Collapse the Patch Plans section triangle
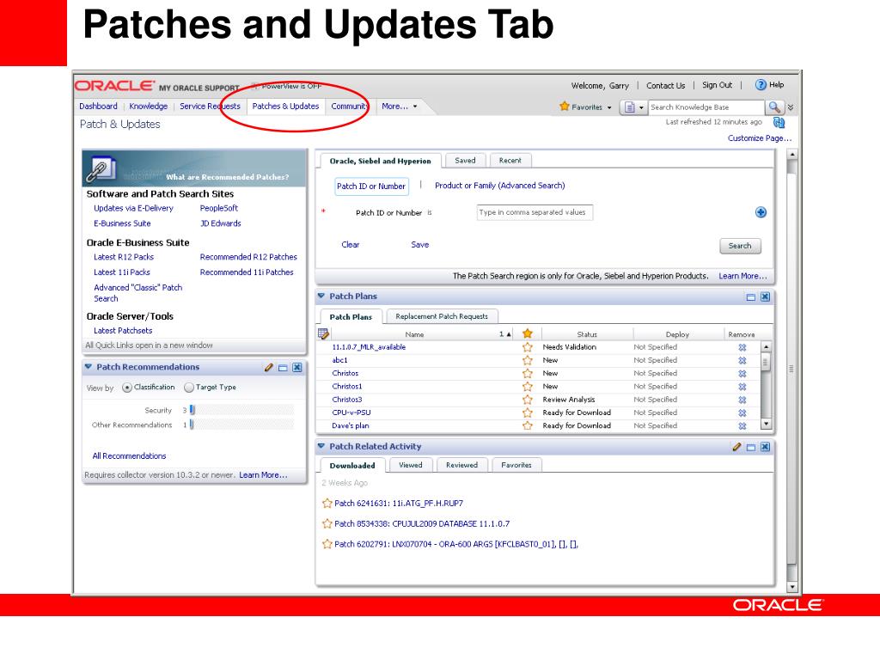 (321, 296)
